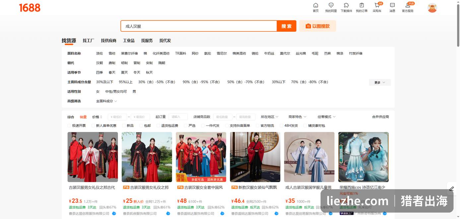Viewport: 460px width, 219px height.
Task: Focus the search box containing 成人汉服
Action: [199, 26]
